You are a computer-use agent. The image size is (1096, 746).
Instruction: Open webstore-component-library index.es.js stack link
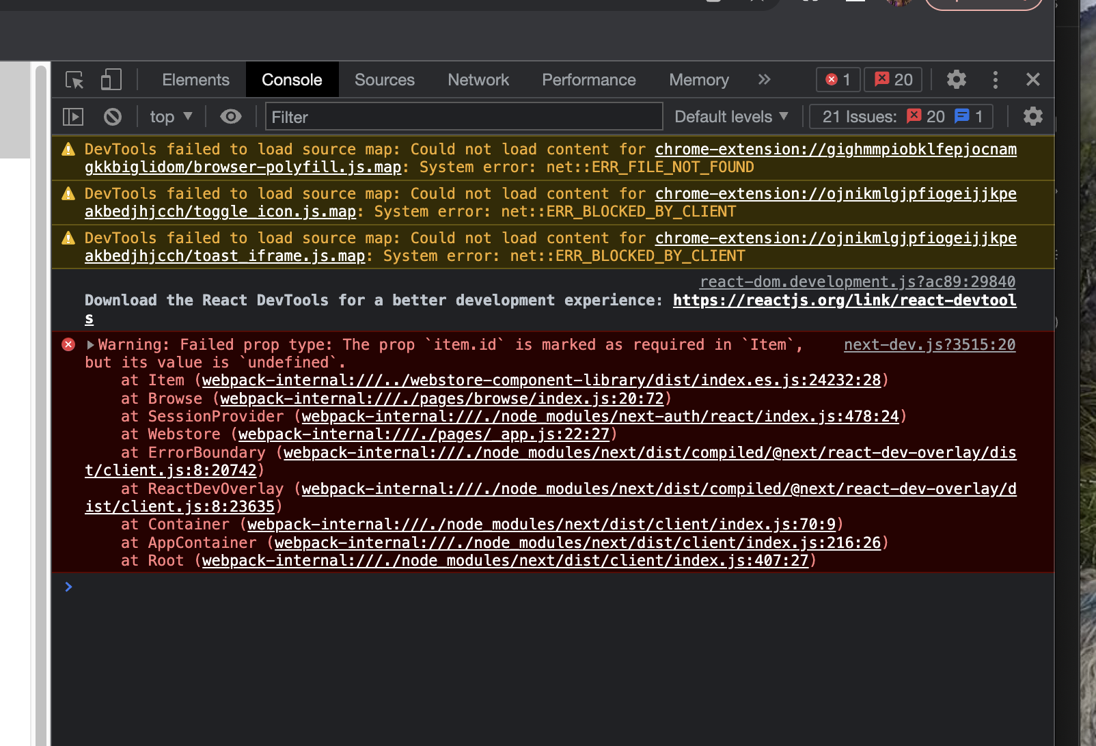pyautogui.click(x=541, y=381)
